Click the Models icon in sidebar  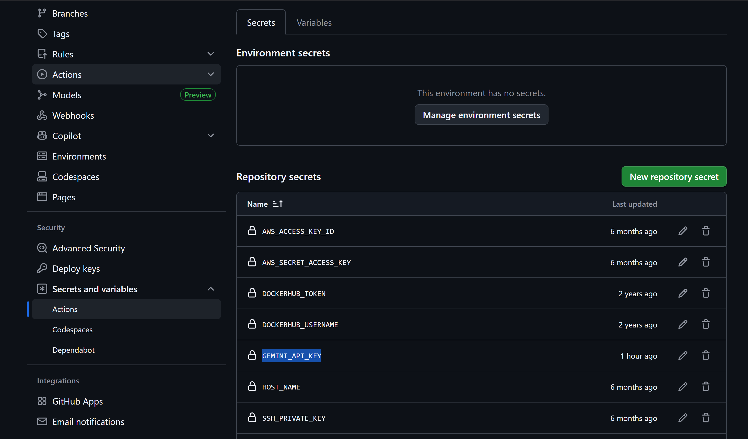[x=42, y=95]
